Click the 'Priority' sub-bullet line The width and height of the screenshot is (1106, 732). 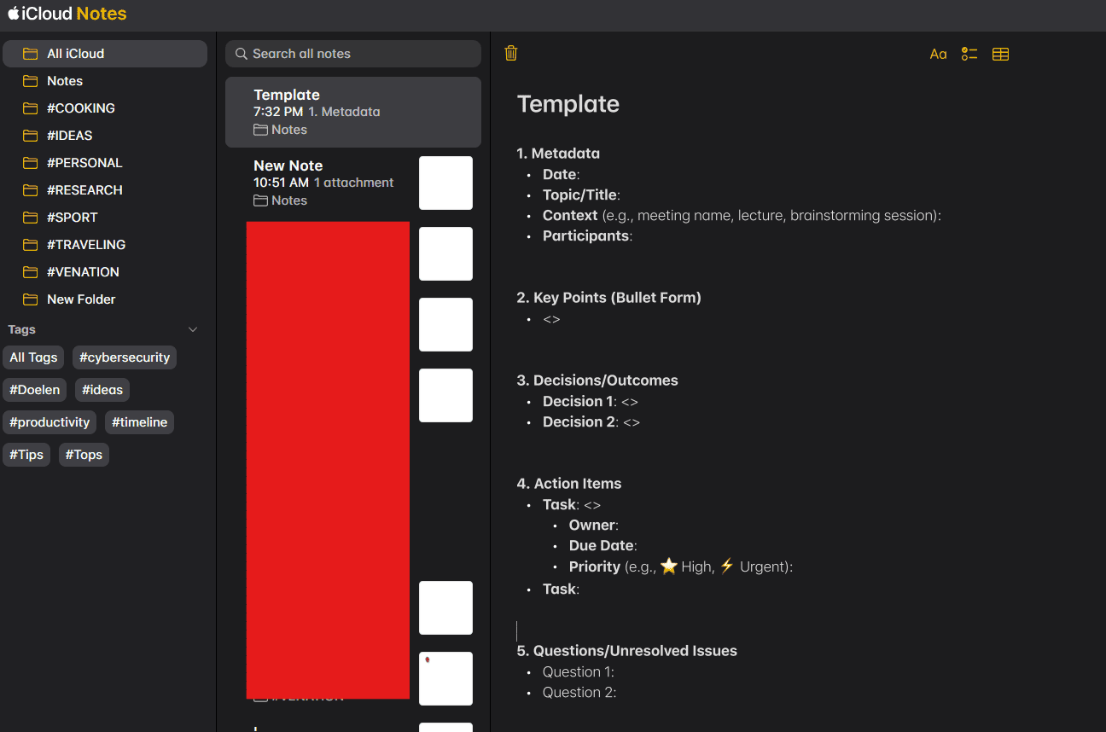681,566
